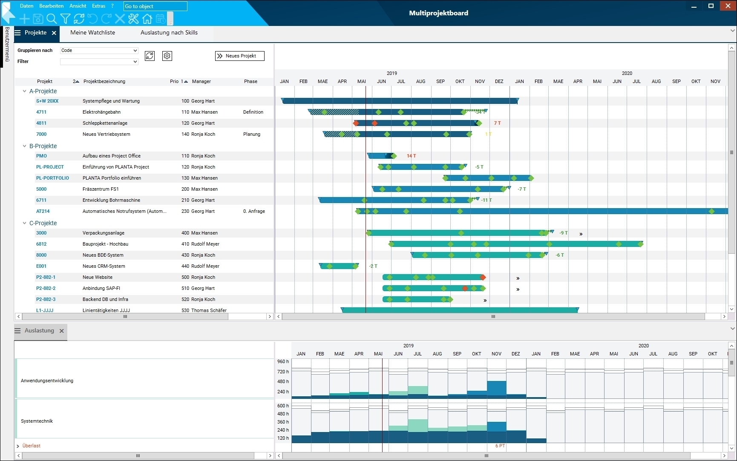Close the Auslastung panel
Screen dimensions: 737x461
click(x=62, y=331)
